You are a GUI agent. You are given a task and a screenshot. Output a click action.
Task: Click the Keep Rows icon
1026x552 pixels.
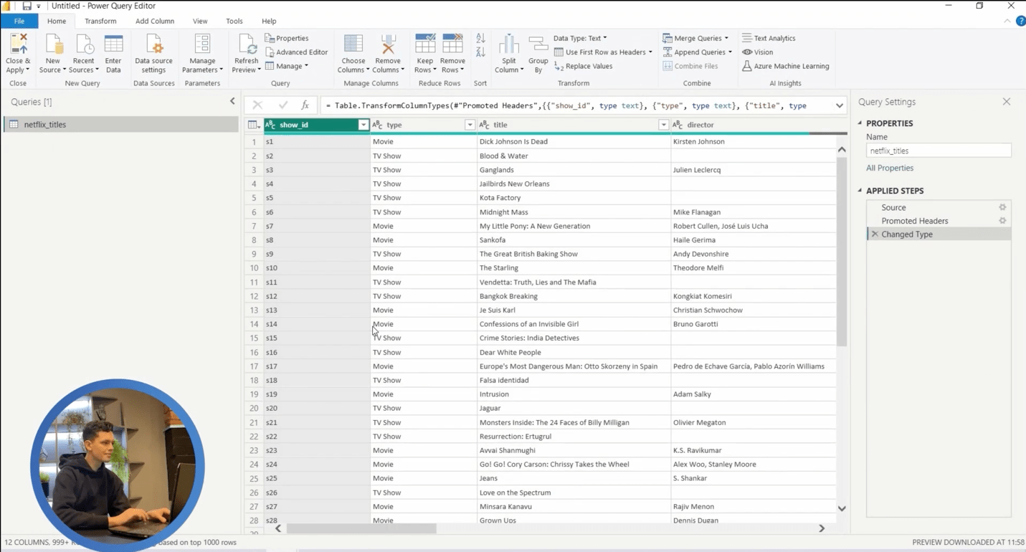pos(425,44)
